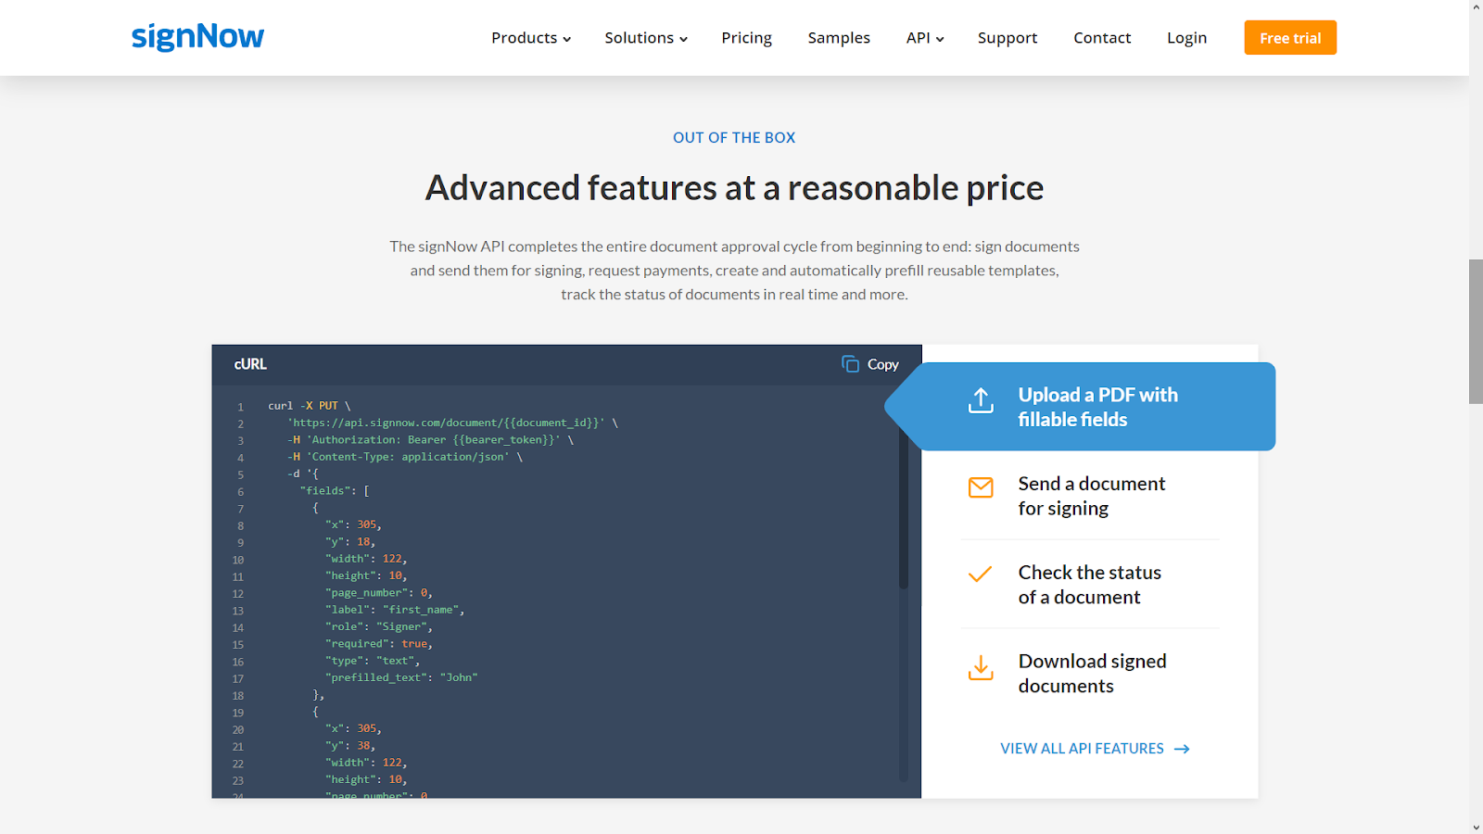This screenshot has width=1483, height=834.
Task: Select Download signed documents option
Action: click(1092, 674)
